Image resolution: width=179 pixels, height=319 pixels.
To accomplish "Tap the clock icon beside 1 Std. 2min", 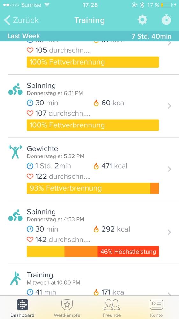I will (30, 166).
